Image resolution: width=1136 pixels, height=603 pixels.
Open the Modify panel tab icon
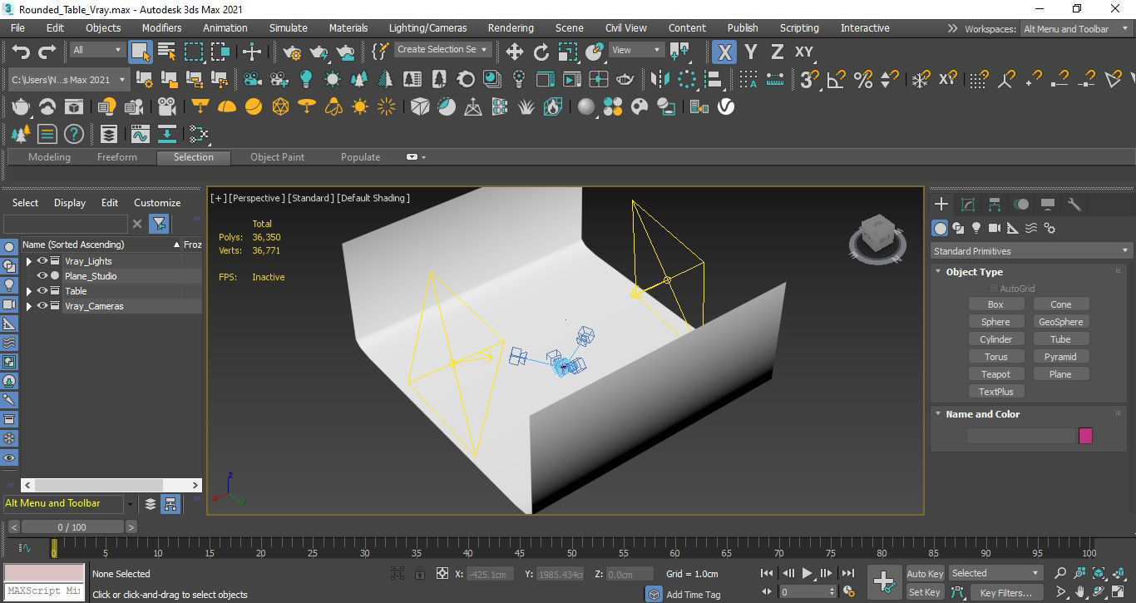[x=968, y=204]
